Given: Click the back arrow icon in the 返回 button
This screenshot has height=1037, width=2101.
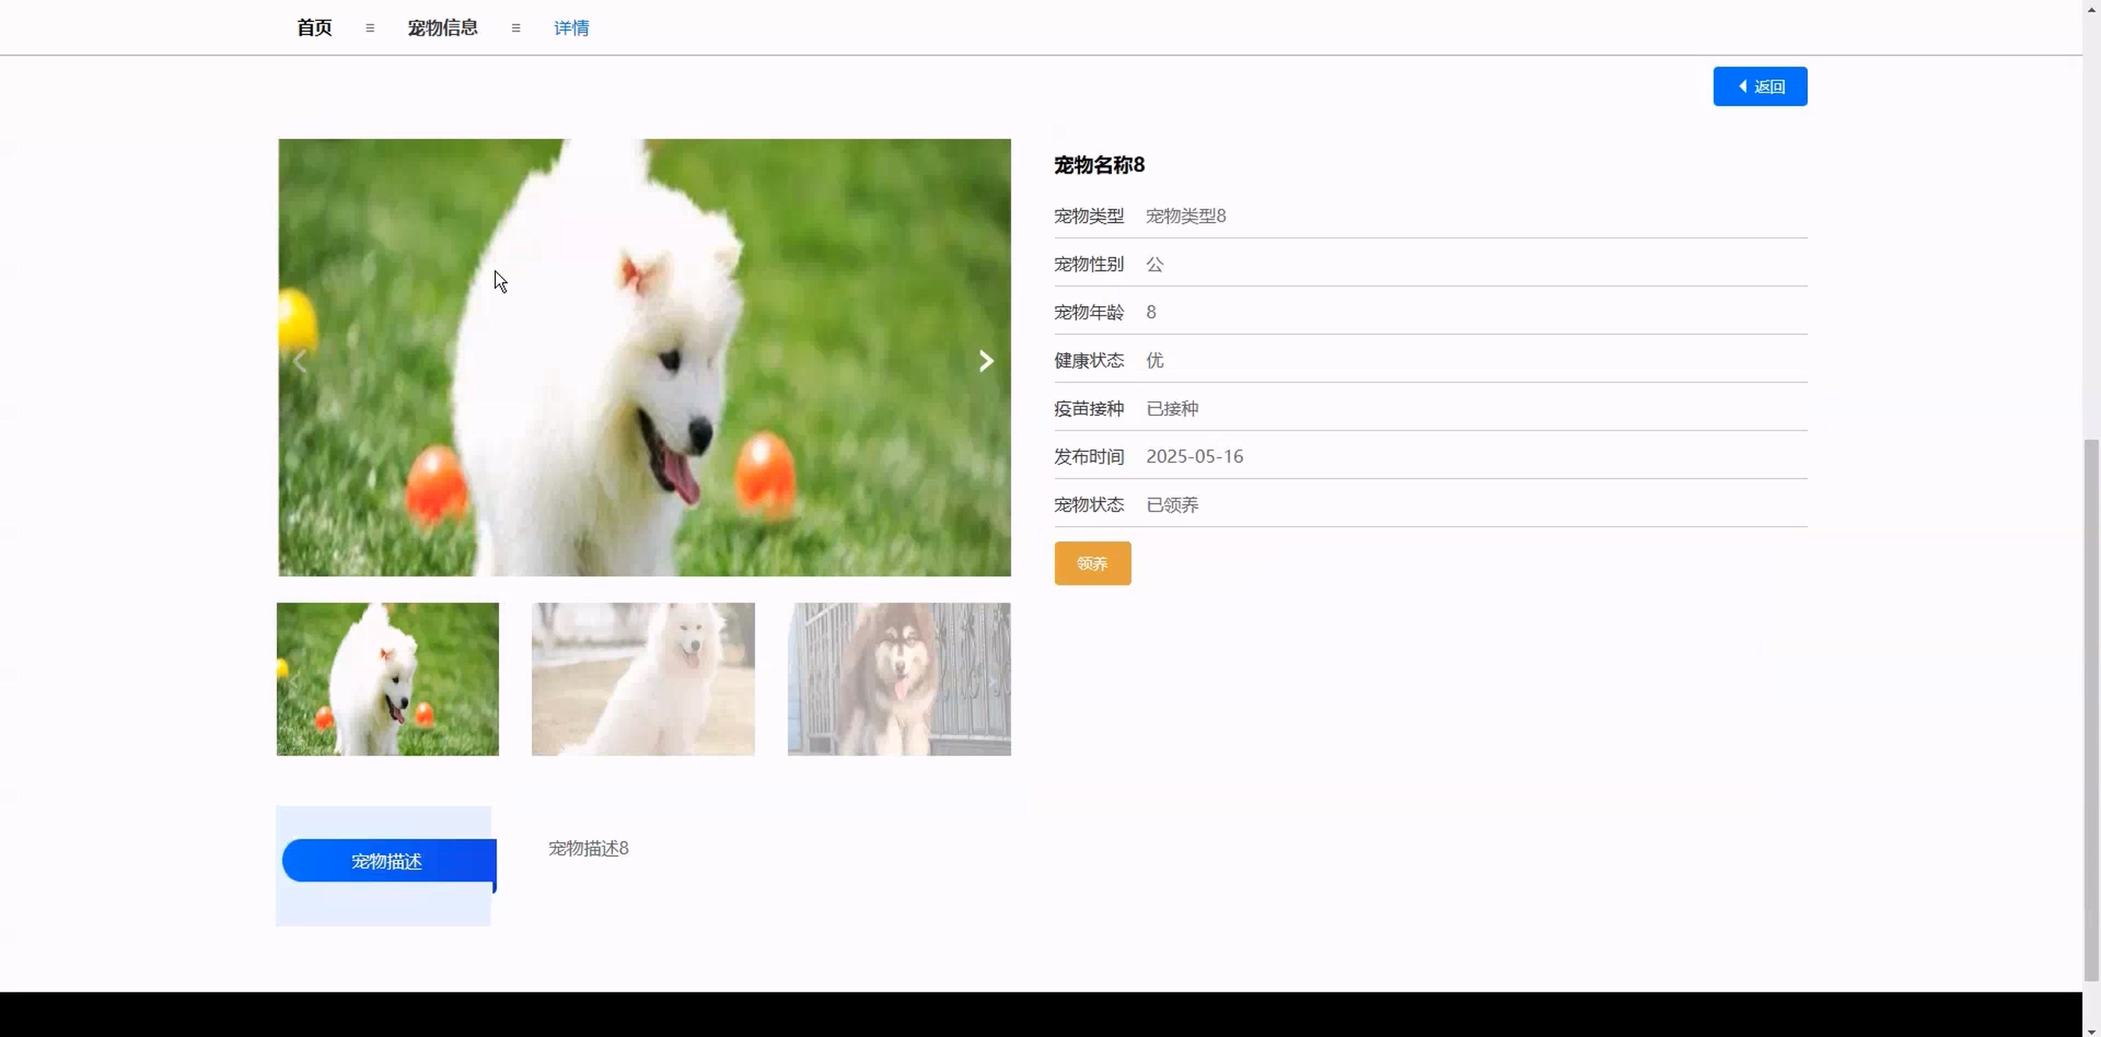Looking at the screenshot, I should point(1743,86).
